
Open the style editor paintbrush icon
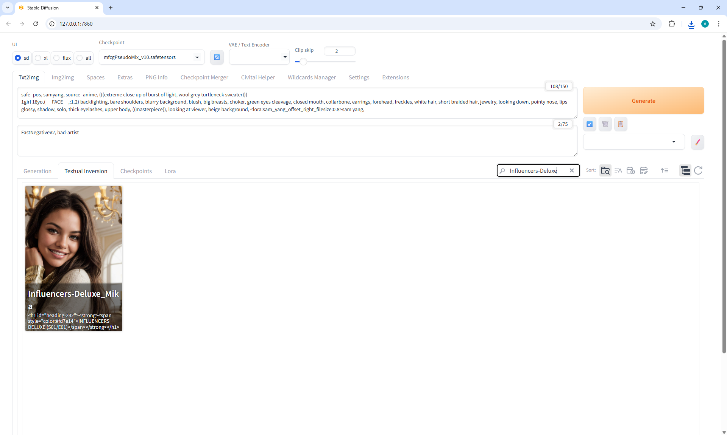[x=697, y=142]
